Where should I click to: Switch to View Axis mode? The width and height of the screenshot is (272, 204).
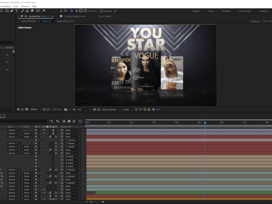66,11
